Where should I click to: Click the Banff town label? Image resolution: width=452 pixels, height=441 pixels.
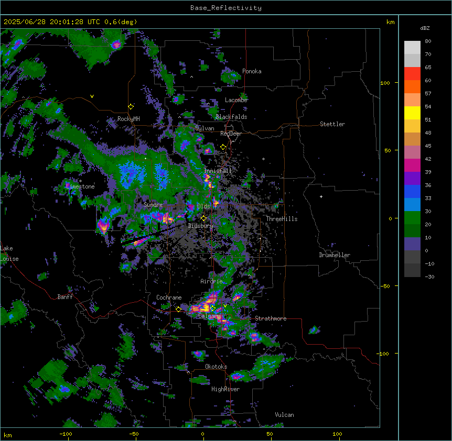(x=65, y=297)
